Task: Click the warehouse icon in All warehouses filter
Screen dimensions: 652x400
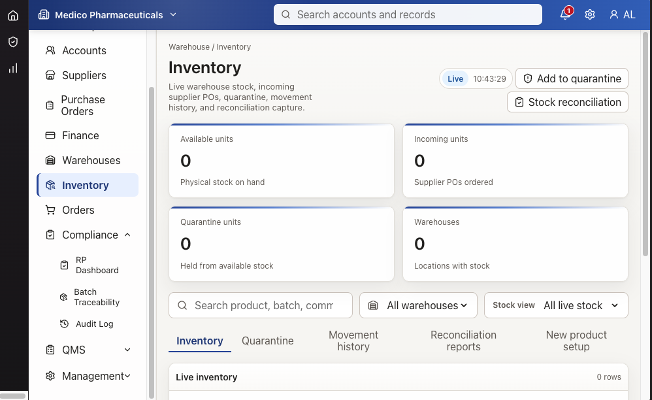Action: click(x=373, y=305)
